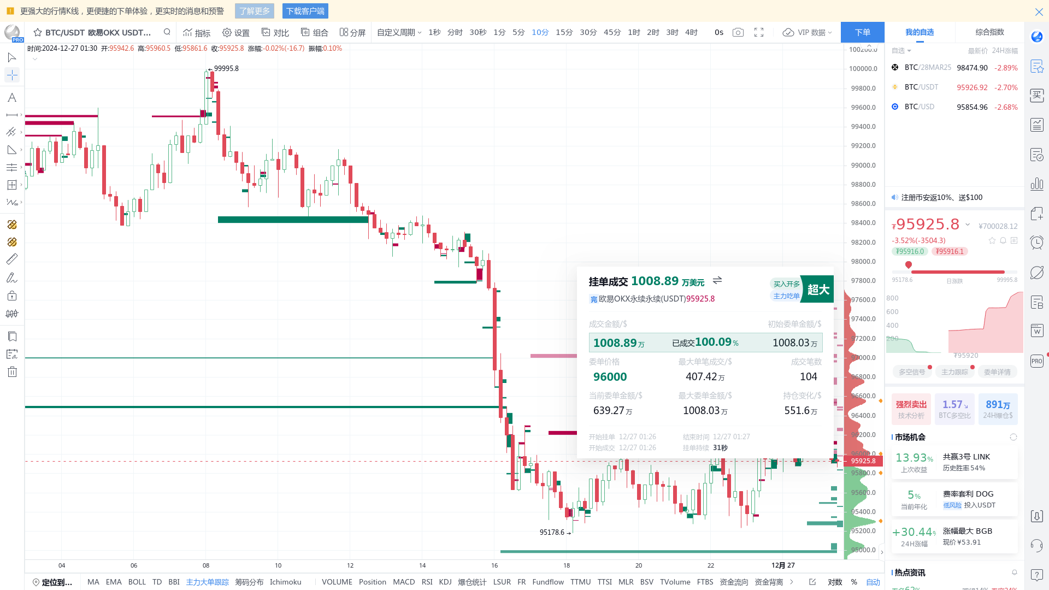Expand 自定义周期 dropdown
The width and height of the screenshot is (1049, 590).
pyautogui.click(x=399, y=32)
